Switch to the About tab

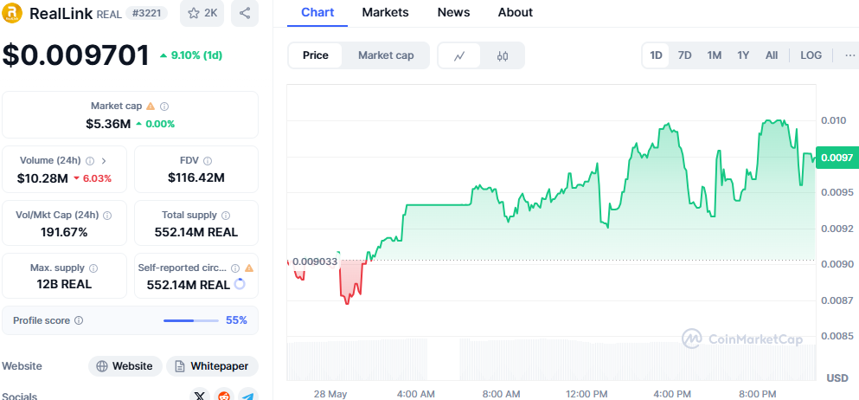[x=515, y=12]
